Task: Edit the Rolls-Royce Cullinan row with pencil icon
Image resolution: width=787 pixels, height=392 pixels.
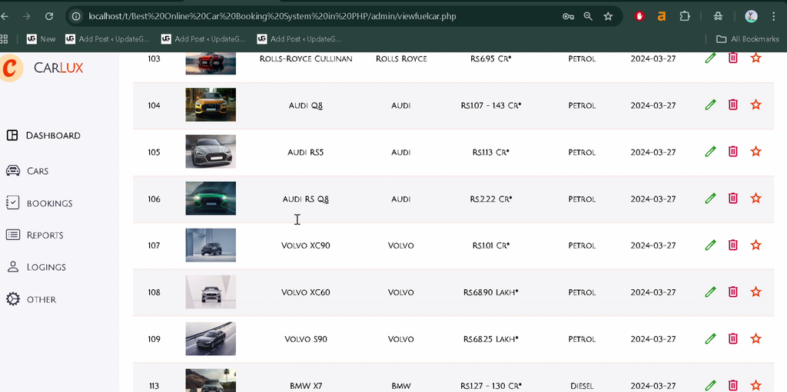Action: click(x=710, y=58)
